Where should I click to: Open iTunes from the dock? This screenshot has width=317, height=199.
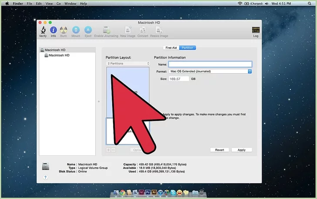pyautogui.click(x=161, y=192)
